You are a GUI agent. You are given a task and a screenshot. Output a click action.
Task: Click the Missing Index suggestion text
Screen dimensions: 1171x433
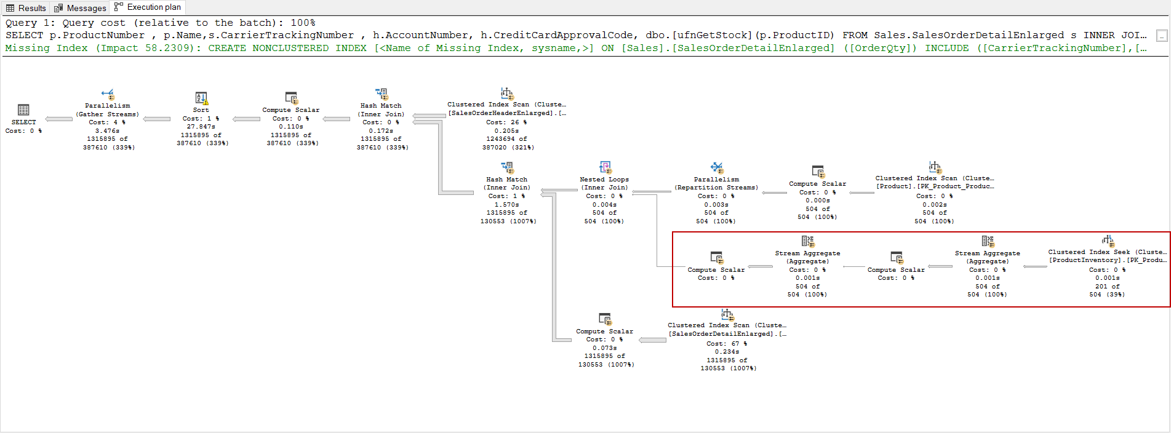click(576, 48)
